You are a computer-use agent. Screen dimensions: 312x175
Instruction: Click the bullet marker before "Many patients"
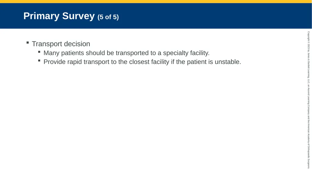click(x=39, y=52)
